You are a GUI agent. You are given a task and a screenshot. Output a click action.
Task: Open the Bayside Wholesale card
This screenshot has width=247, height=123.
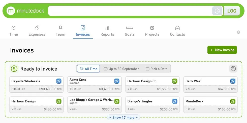[x=36, y=84]
